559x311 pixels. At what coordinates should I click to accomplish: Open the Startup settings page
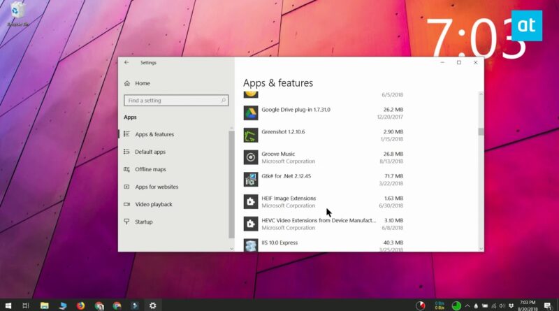pos(144,222)
